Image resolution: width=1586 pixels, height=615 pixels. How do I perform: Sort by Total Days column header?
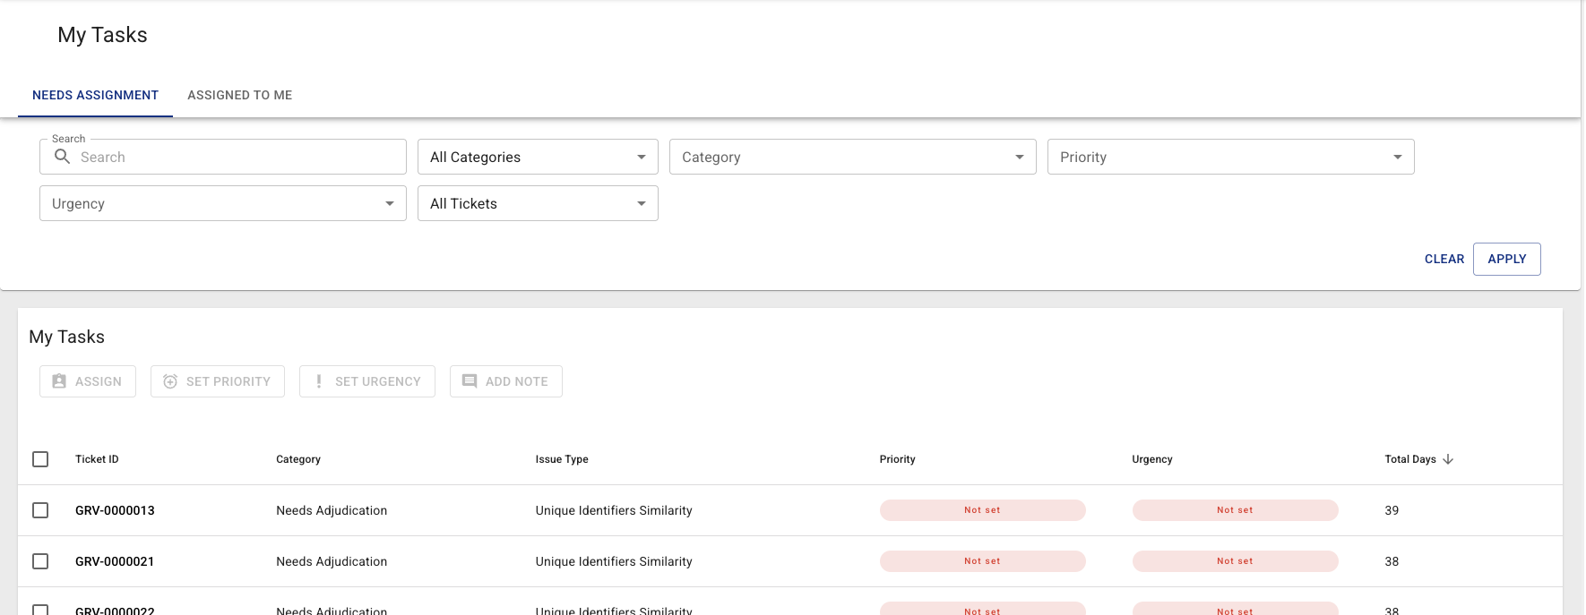point(1410,459)
